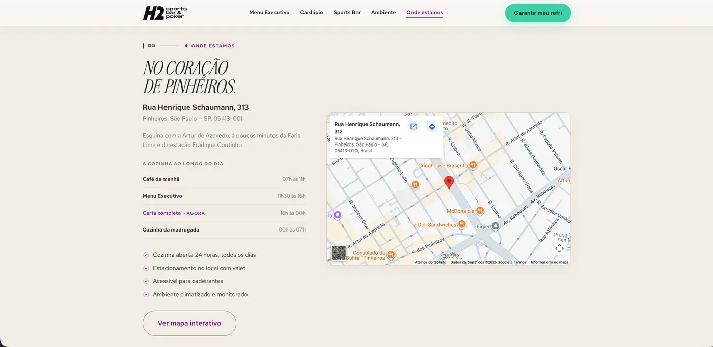Click the A COZINHA AO LONGO DO DIA label
713x347 pixels.
point(183,164)
